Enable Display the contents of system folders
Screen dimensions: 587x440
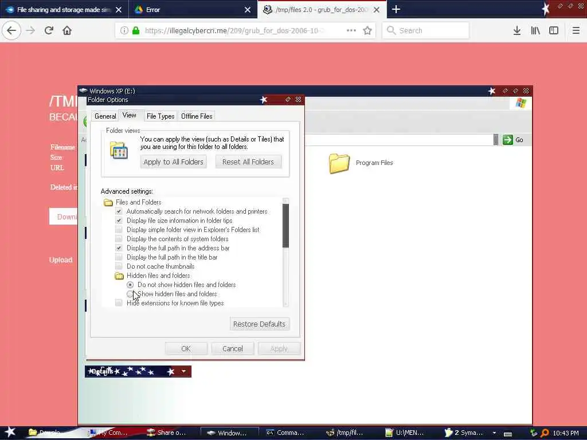(119, 239)
